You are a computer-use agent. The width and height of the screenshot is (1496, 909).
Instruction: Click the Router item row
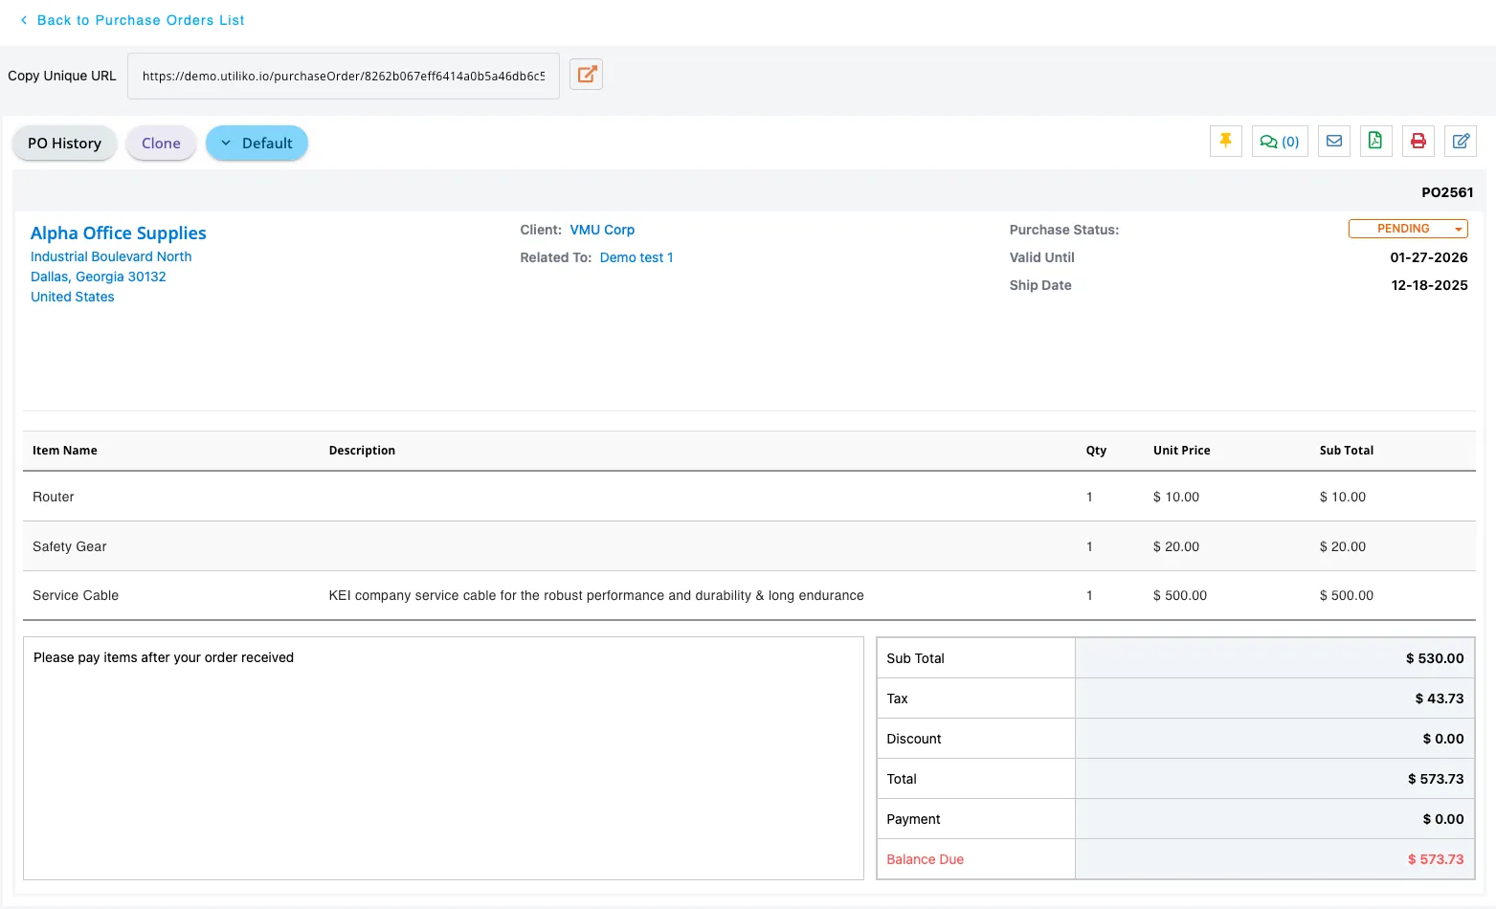[x=54, y=497]
